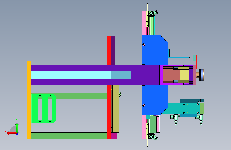This screenshot has height=150, width=231.
Task: Select the small red tab at far right
Action: coord(196,62)
